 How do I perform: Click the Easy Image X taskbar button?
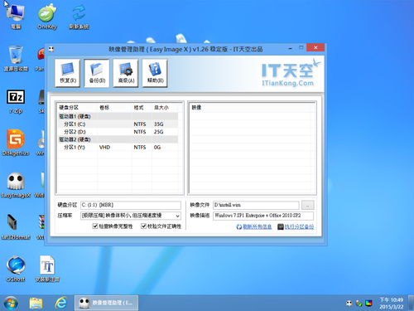coord(106,303)
